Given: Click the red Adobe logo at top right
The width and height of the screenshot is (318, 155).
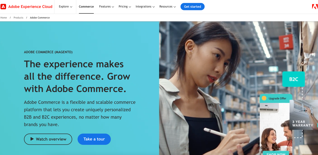Looking at the screenshot, I should 315,7.
